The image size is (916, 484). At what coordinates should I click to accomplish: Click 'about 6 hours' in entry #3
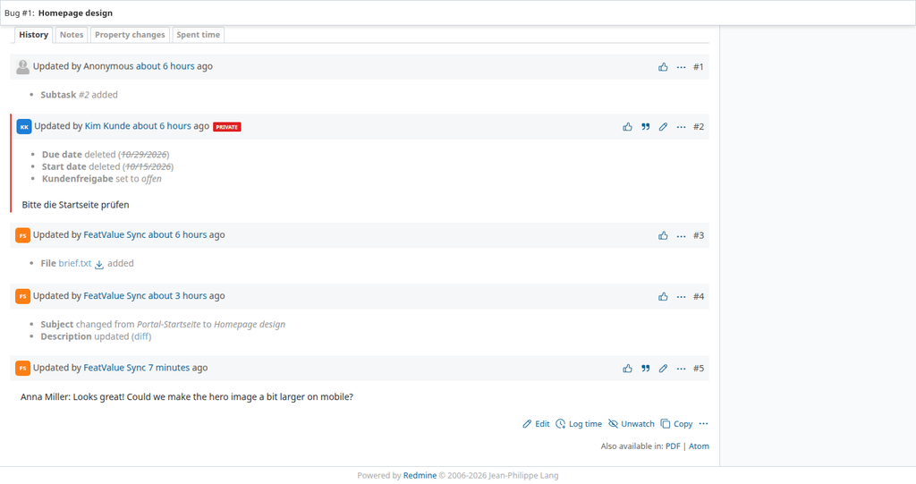[x=178, y=234]
